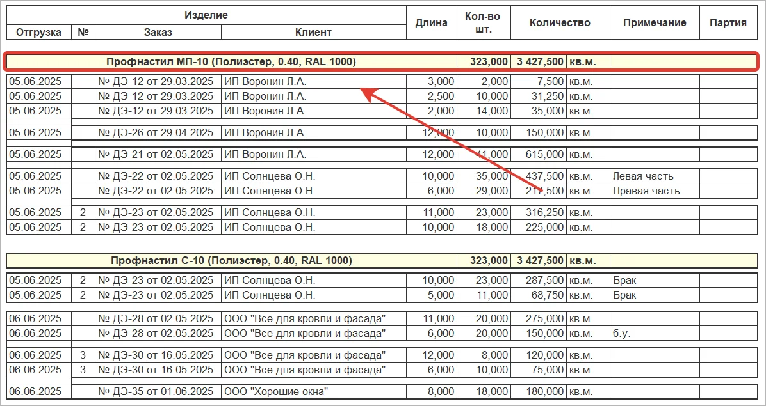Select order '№ ДЭ-26 от 29.04.2025'
766x406 pixels.
[158, 132]
